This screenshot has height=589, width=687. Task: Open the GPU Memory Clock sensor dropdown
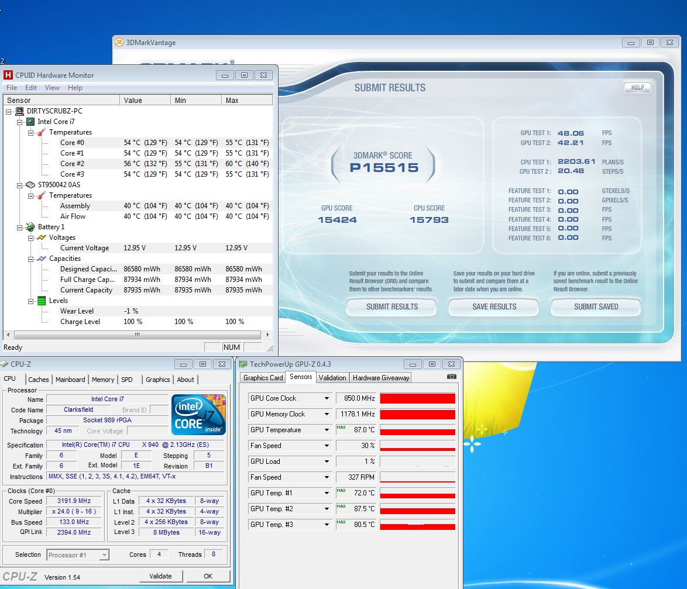tap(327, 414)
